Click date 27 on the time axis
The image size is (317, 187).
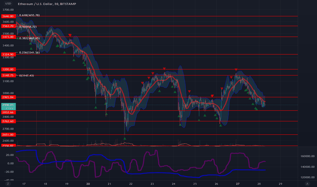tap(238, 184)
